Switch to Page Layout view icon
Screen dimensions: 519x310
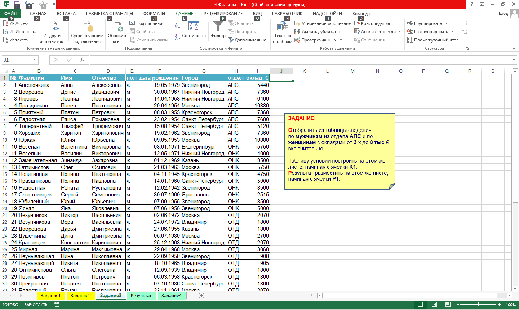point(434,305)
